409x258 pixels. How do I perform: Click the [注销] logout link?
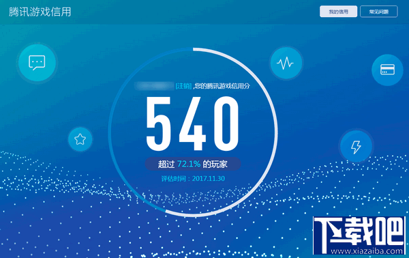[x=183, y=86]
